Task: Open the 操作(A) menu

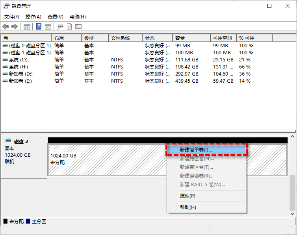Action: (33, 17)
